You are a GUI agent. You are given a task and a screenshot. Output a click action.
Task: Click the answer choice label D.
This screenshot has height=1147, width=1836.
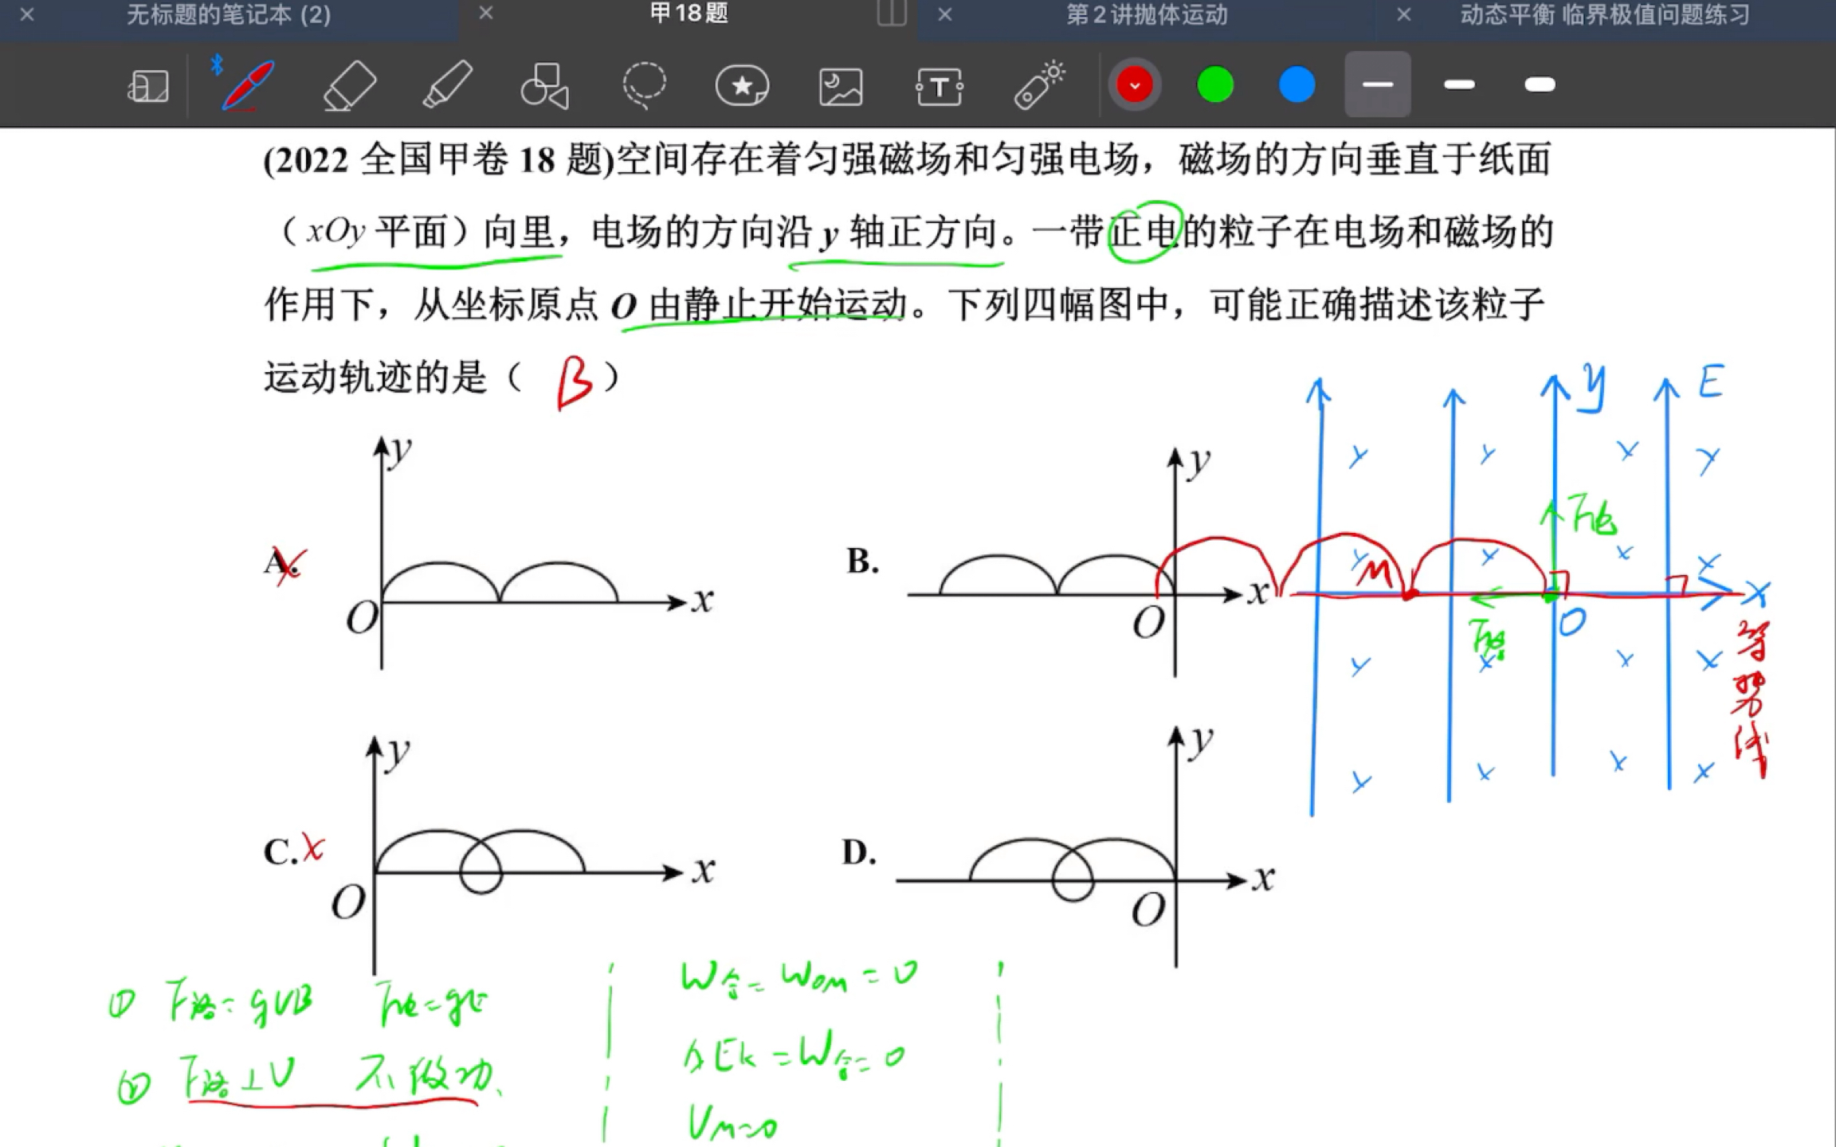click(859, 852)
